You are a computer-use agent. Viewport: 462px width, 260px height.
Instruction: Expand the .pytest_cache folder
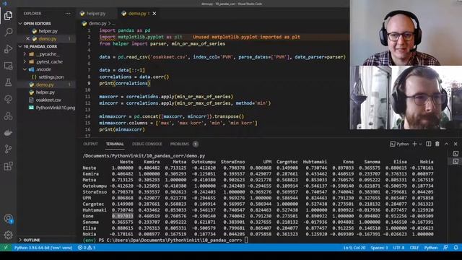click(25, 61)
